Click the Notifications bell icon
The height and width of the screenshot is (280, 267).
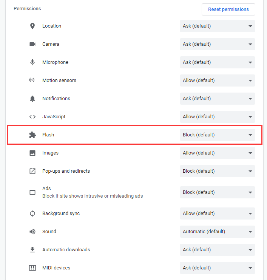pyautogui.click(x=32, y=99)
